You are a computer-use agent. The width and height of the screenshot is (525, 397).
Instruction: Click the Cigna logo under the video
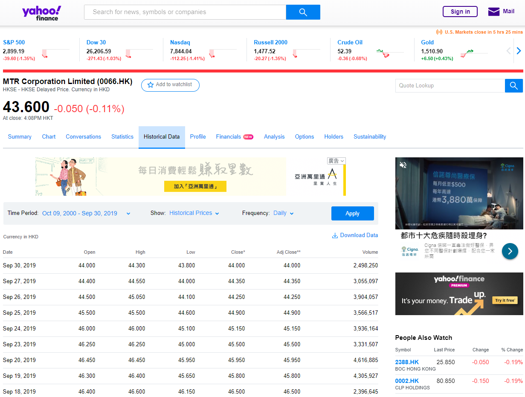(x=410, y=251)
